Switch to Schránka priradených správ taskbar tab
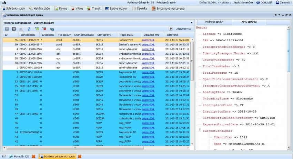Screen dimensions: 293x159 [57, 156]
